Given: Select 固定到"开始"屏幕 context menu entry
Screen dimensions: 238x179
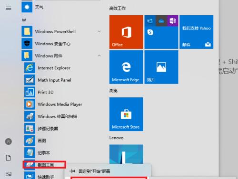Looking at the screenshot, I should [108, 171].
